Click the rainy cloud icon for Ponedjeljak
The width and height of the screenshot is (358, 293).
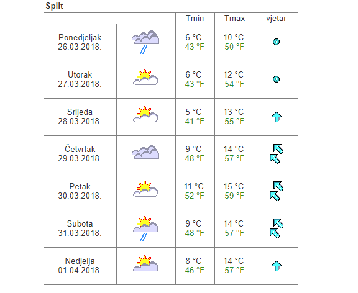point(145,42)
